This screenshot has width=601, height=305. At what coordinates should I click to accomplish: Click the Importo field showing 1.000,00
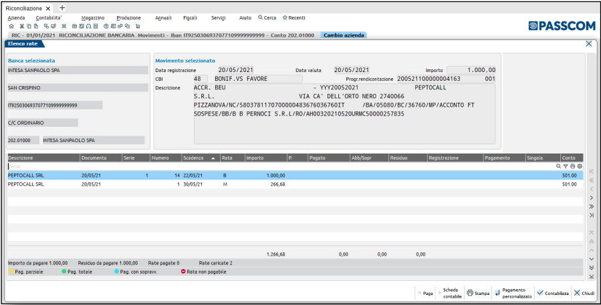[x=471, y=70]
